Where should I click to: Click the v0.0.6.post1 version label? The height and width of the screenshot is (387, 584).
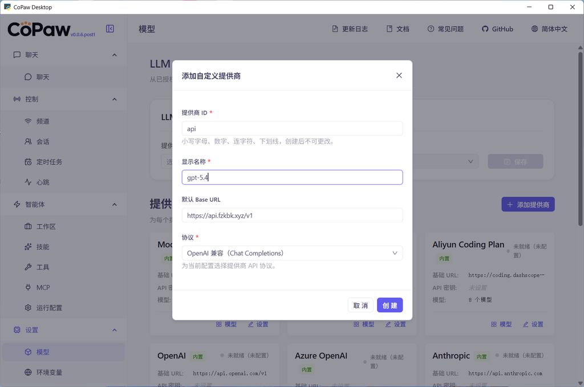pos(83,35)
